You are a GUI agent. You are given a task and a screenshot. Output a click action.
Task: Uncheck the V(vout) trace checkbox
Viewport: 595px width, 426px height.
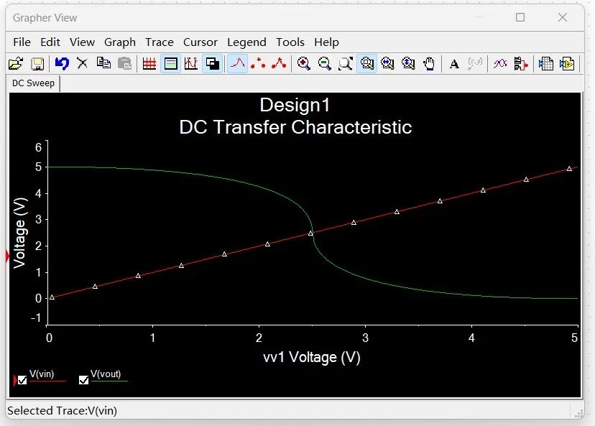(x=84, y=380)
